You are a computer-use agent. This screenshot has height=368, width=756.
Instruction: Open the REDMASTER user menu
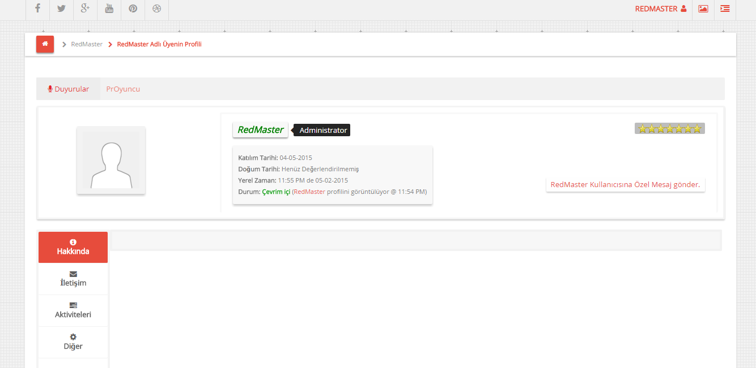[x=660, y=8]
